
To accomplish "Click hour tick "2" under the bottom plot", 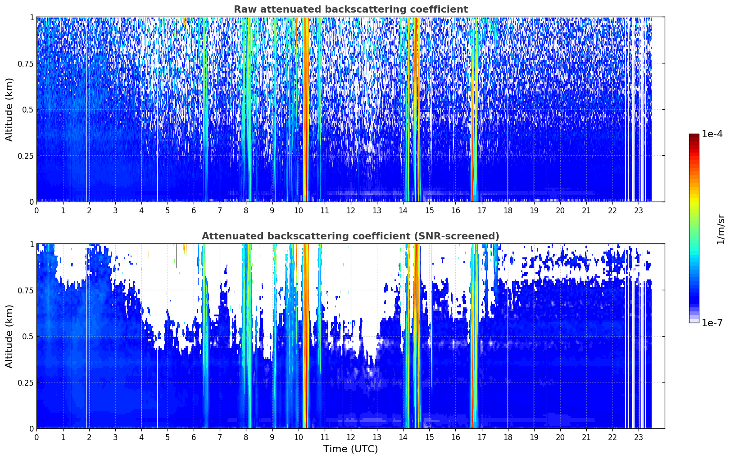I will [x=89, y=437].
